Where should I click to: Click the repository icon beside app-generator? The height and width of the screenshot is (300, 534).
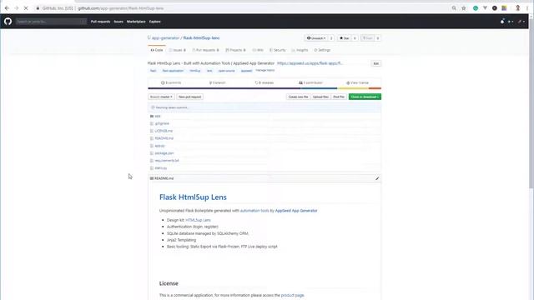pos(149,38)
